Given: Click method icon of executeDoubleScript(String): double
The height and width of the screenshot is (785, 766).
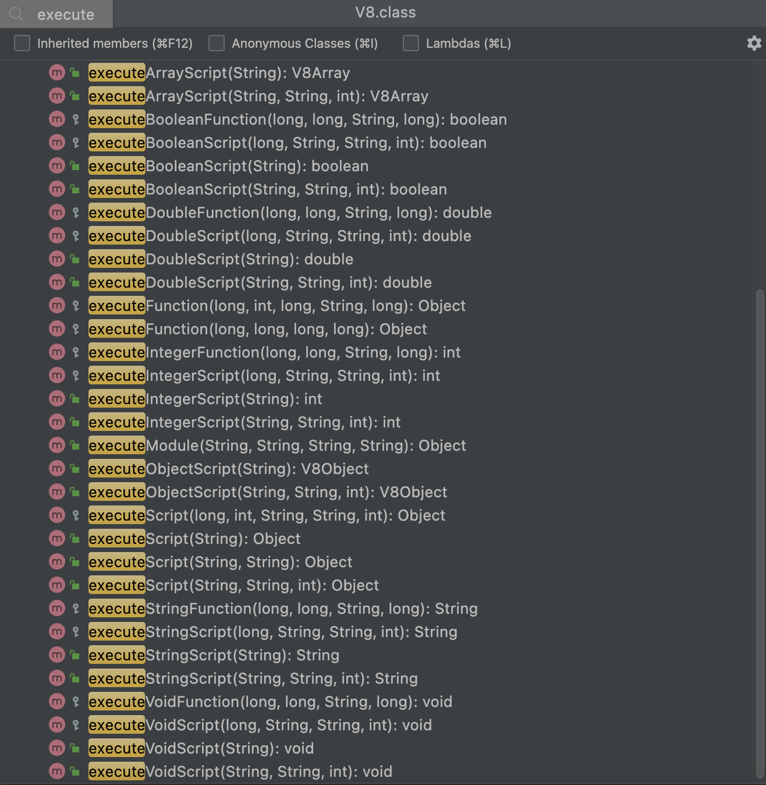Looking at the screenshot, I should (x=57, y=259).
